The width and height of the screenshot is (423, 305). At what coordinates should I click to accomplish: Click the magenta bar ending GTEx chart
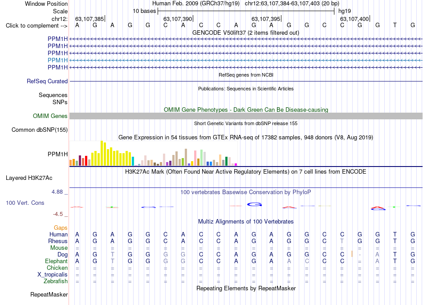(236, 164)
